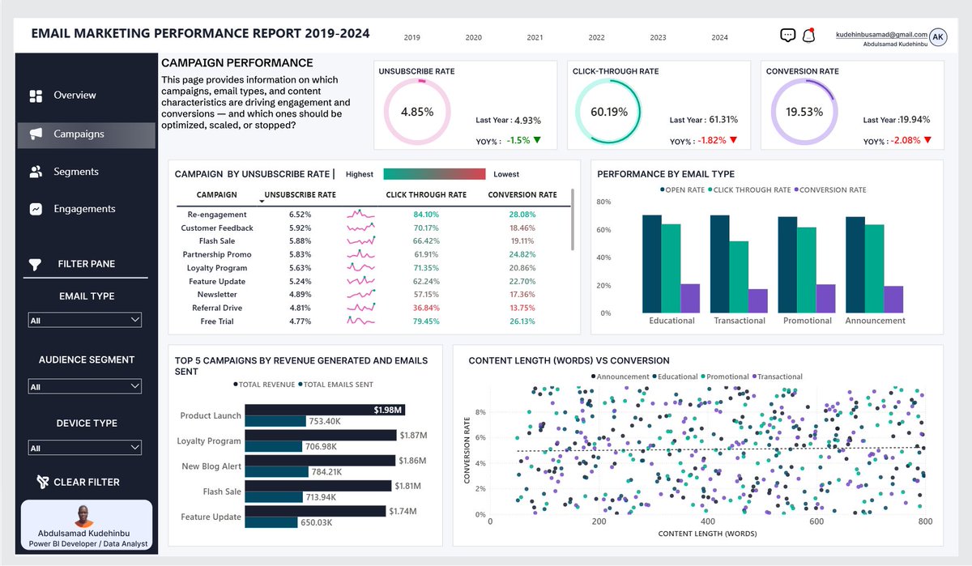972x566 pixels.
Task: Open the Device Type dropdown
Action: pyautogui.click(x=85, y=448)
